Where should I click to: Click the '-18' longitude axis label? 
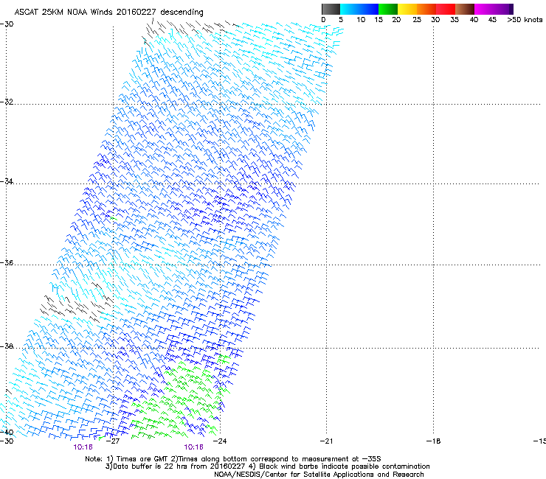tap(434, 441)
